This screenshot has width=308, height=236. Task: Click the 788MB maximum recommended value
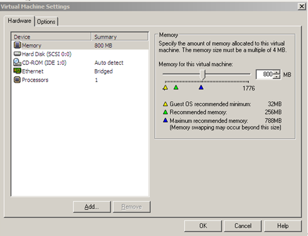click(273, 120)
